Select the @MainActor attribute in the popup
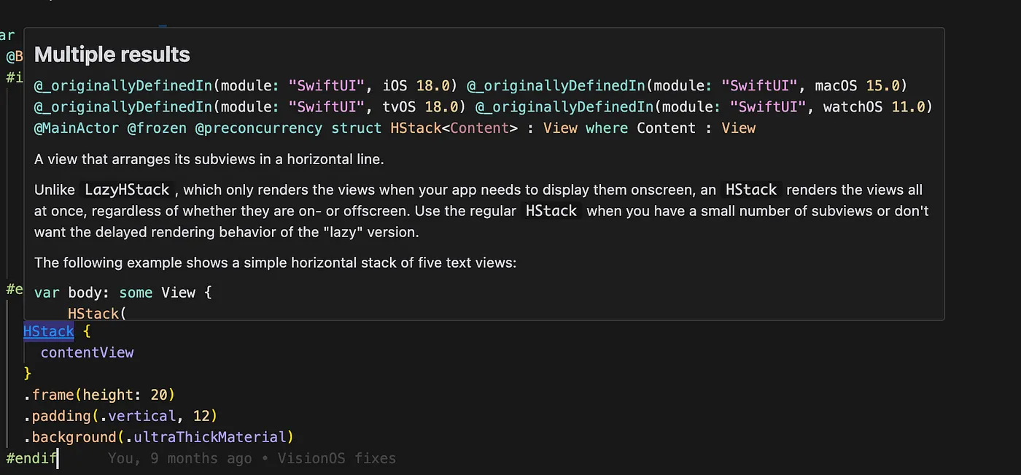 coord(76,128)
